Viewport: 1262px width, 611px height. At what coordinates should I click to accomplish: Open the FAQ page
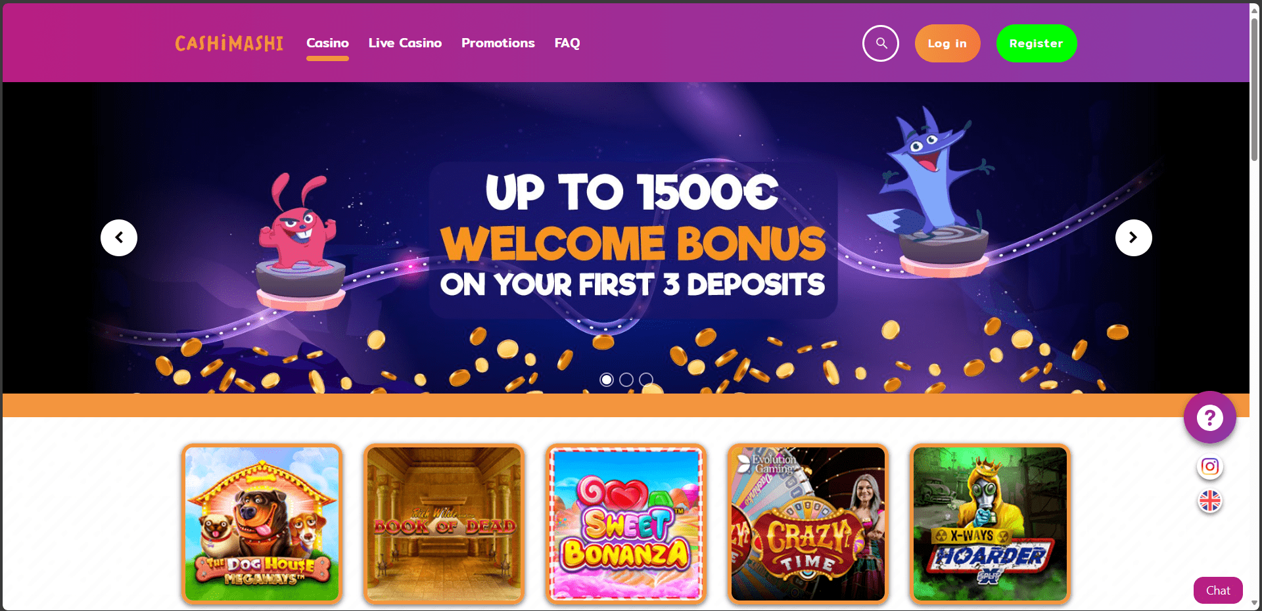[x=567, y=43]
